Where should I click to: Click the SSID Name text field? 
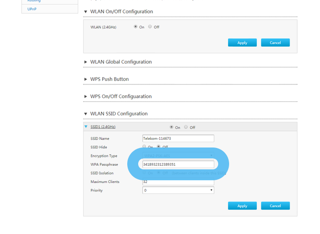(x=178, y=138)
